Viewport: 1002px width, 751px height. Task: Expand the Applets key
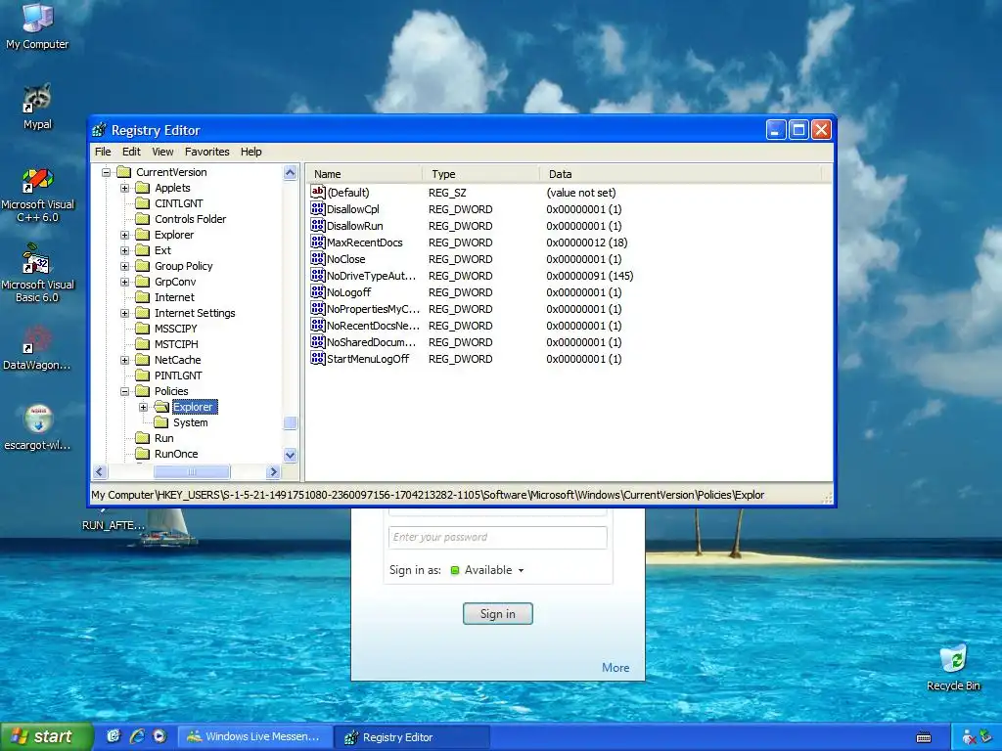click(124, 188)
